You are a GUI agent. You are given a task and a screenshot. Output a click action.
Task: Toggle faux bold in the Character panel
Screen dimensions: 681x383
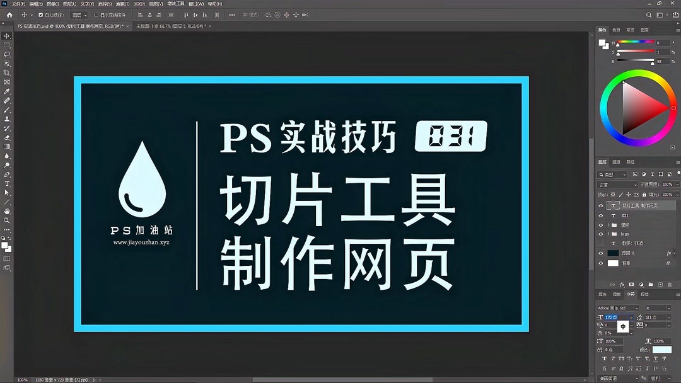coord(605,358)
